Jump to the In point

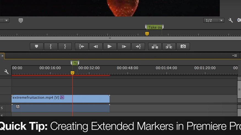[x=82, y=47]
